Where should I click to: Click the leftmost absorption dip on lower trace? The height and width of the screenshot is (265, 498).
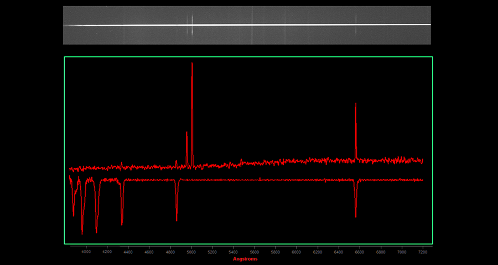(x=73, y=214)
